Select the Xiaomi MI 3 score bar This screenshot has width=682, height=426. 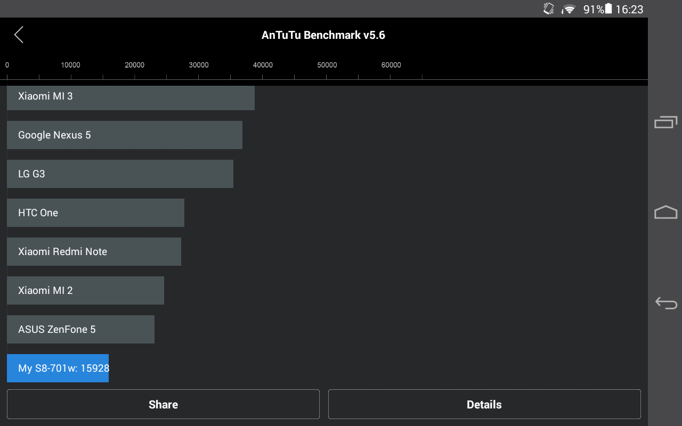click(131, 97)
